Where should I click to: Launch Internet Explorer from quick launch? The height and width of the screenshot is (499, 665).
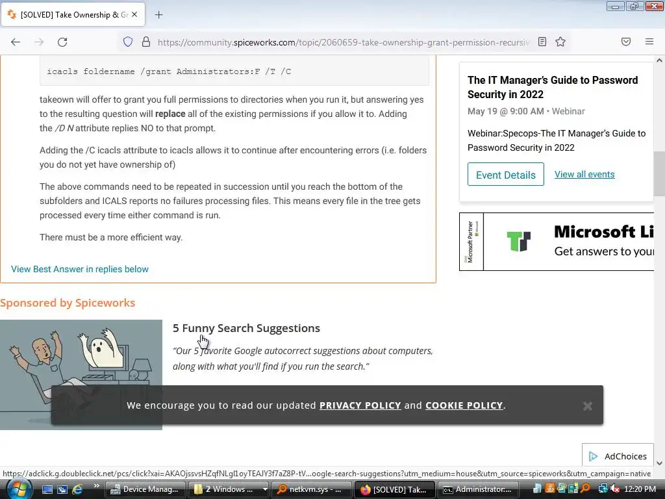77,489
